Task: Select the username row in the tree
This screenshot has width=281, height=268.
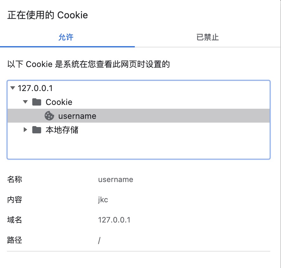Action: (77, 116)
